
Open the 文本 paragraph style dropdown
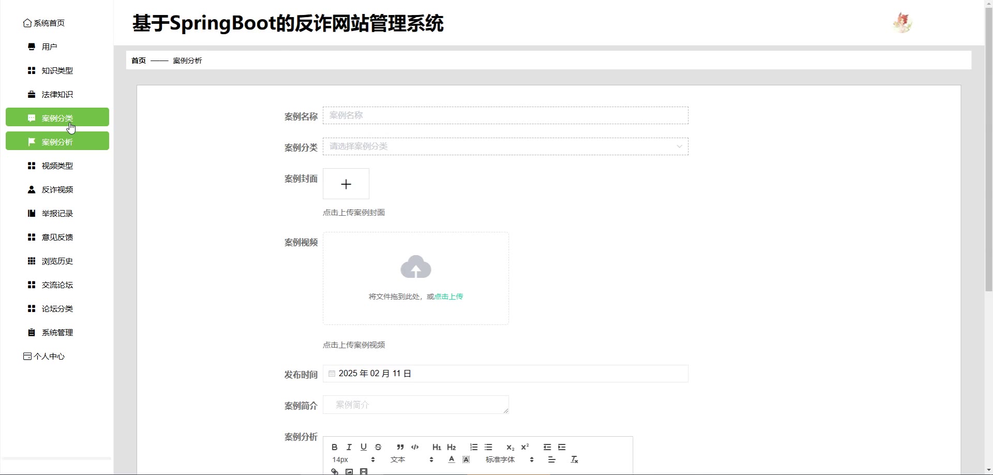pyautogui.click(x=412, y=459)
